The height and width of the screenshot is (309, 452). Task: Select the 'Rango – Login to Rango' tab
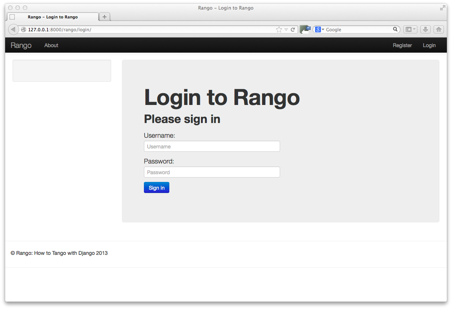(53, 17)
